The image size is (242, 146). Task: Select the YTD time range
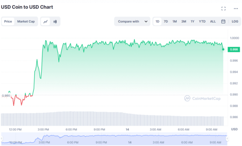coord(202,22)
